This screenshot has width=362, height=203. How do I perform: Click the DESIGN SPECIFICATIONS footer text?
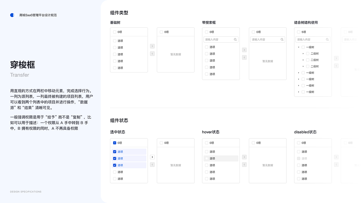click(x=26, y=192)
